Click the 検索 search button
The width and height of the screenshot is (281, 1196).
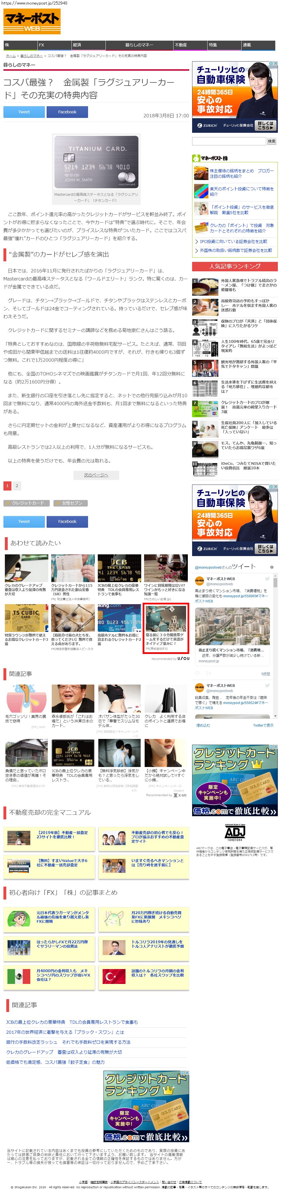pos(271,141)
